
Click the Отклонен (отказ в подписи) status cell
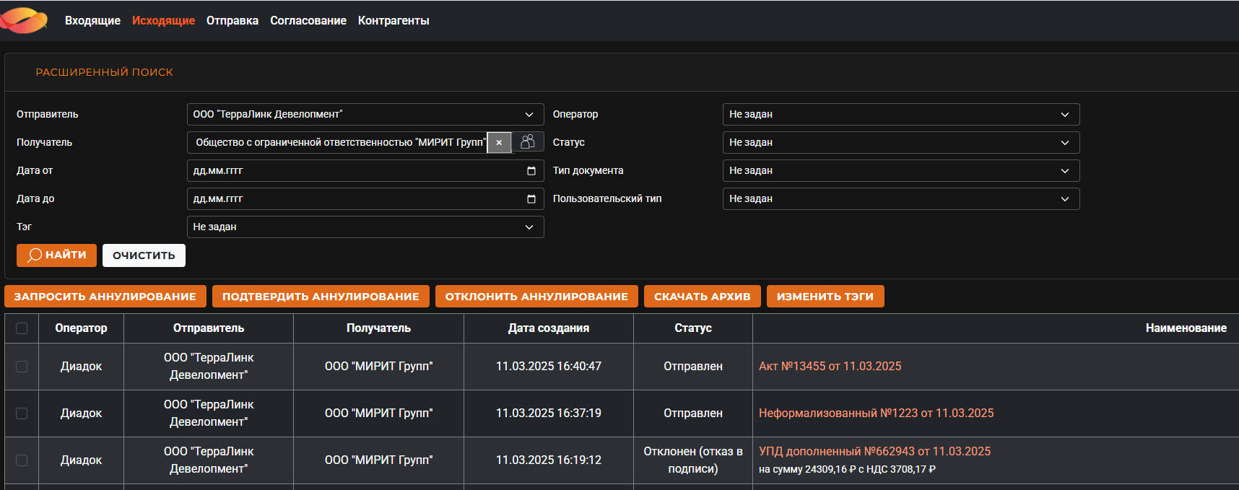coord(693,460)
